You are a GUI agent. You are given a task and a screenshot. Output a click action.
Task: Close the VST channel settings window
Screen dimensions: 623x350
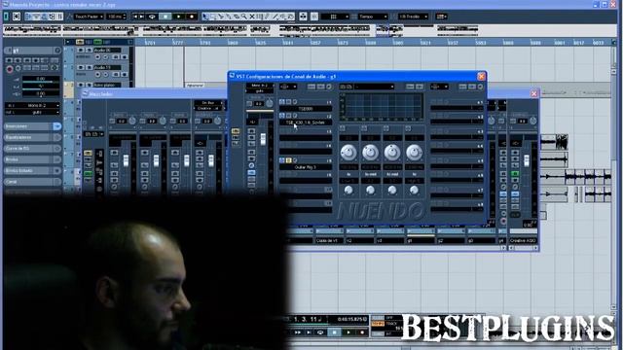coord(481,76)
